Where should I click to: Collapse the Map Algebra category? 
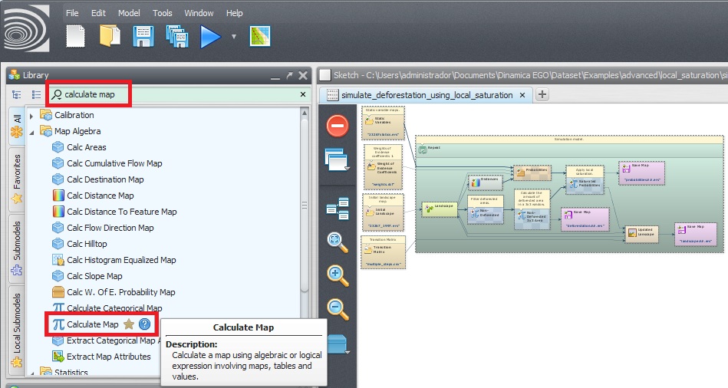[x=31, y=131]
